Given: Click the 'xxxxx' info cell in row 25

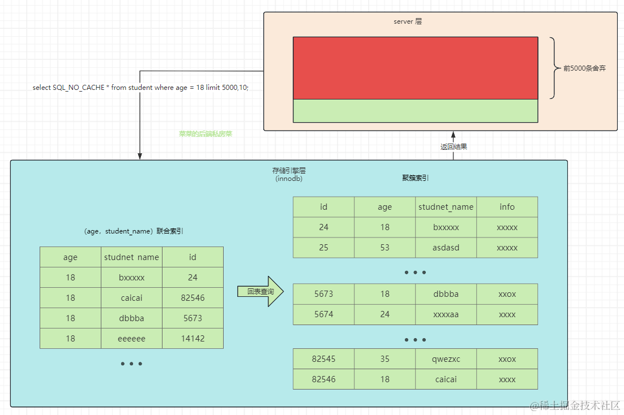Looking at the screenshot, I should tap(507, 248).
